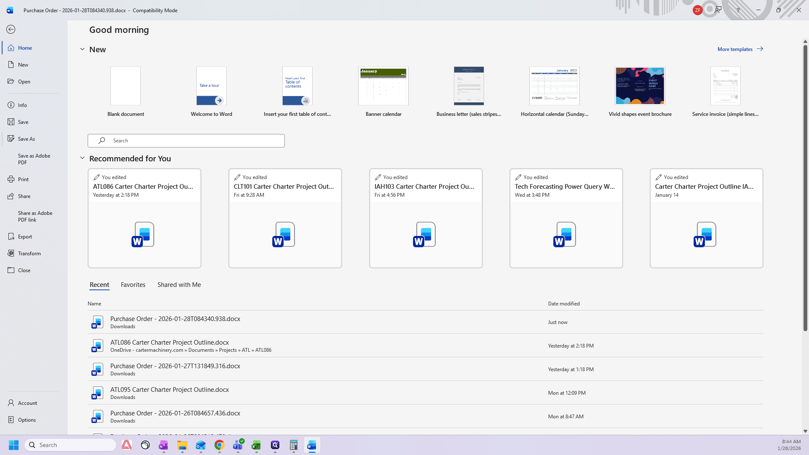
Task: Open Purchase Order 2026-01-27T131849.316.docx
Action: point(426,369)
